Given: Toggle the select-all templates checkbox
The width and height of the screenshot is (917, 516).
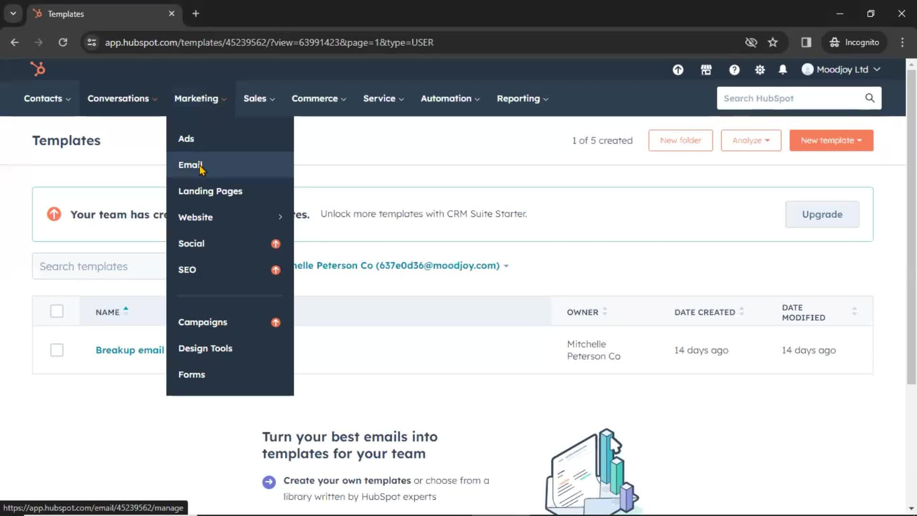Looking at the screenshot, I should [x=57, y=311].
